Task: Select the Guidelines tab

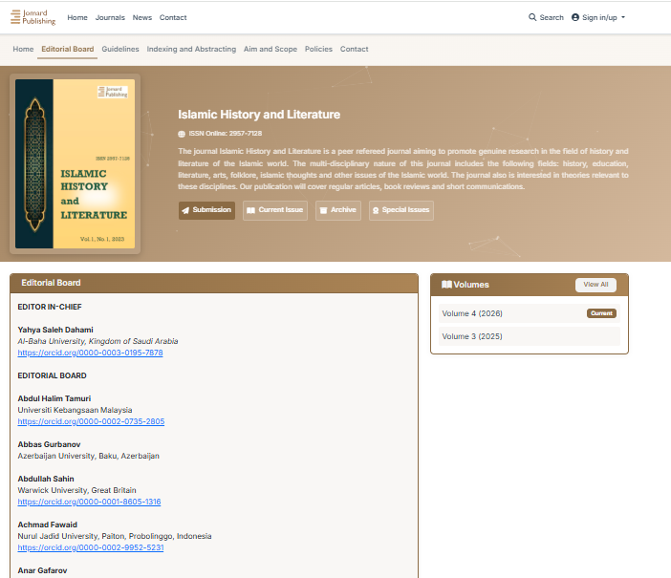Action: pyautogui.click(x=120, y=49)
